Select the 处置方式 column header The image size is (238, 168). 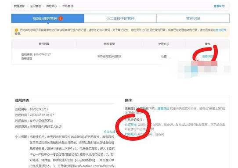pyautogui.click(x=163, y=44)
